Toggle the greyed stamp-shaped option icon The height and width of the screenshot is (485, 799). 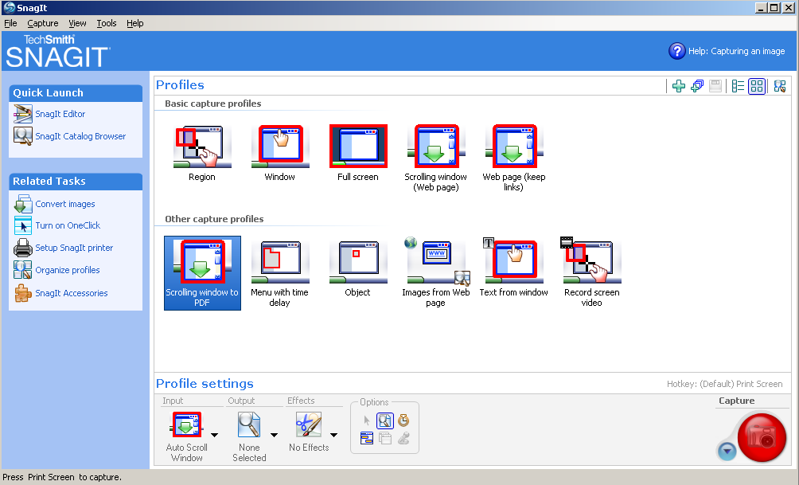(x=403, y=438)
